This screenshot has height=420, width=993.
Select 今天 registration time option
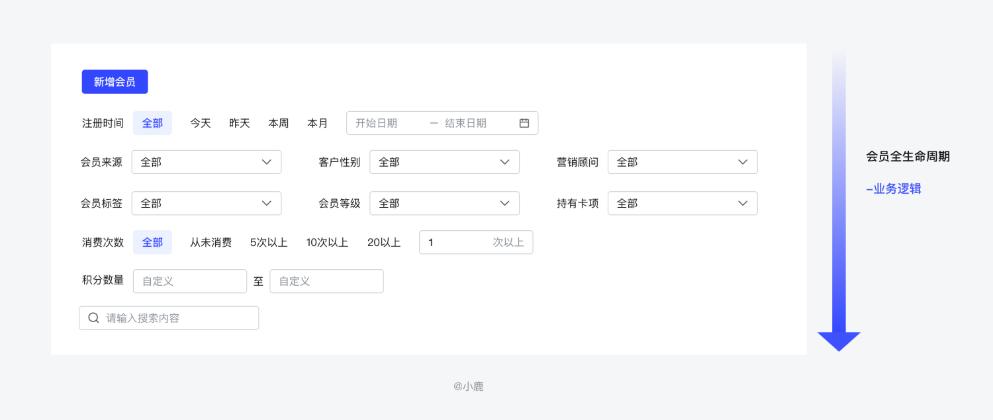[x=201, y=123]
